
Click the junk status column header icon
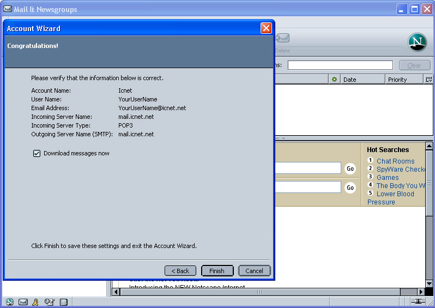[x=334, y=80]
